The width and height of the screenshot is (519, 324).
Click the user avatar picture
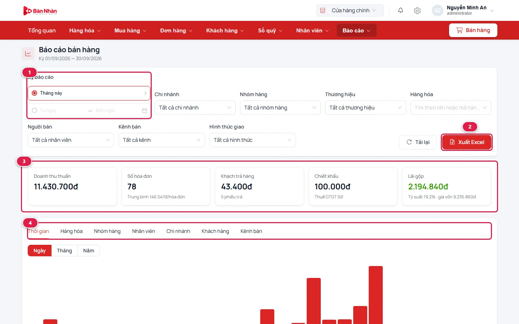point(438,10)
